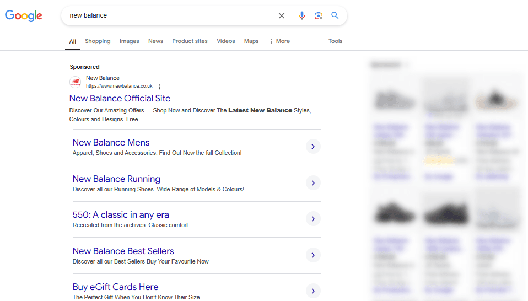The image size is (528, 301).
Task: Expand the More search filters menu
Action: click(280, 41)
